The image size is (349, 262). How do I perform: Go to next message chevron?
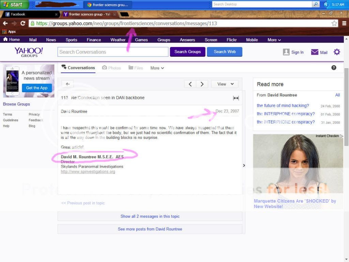coord(202,84)
